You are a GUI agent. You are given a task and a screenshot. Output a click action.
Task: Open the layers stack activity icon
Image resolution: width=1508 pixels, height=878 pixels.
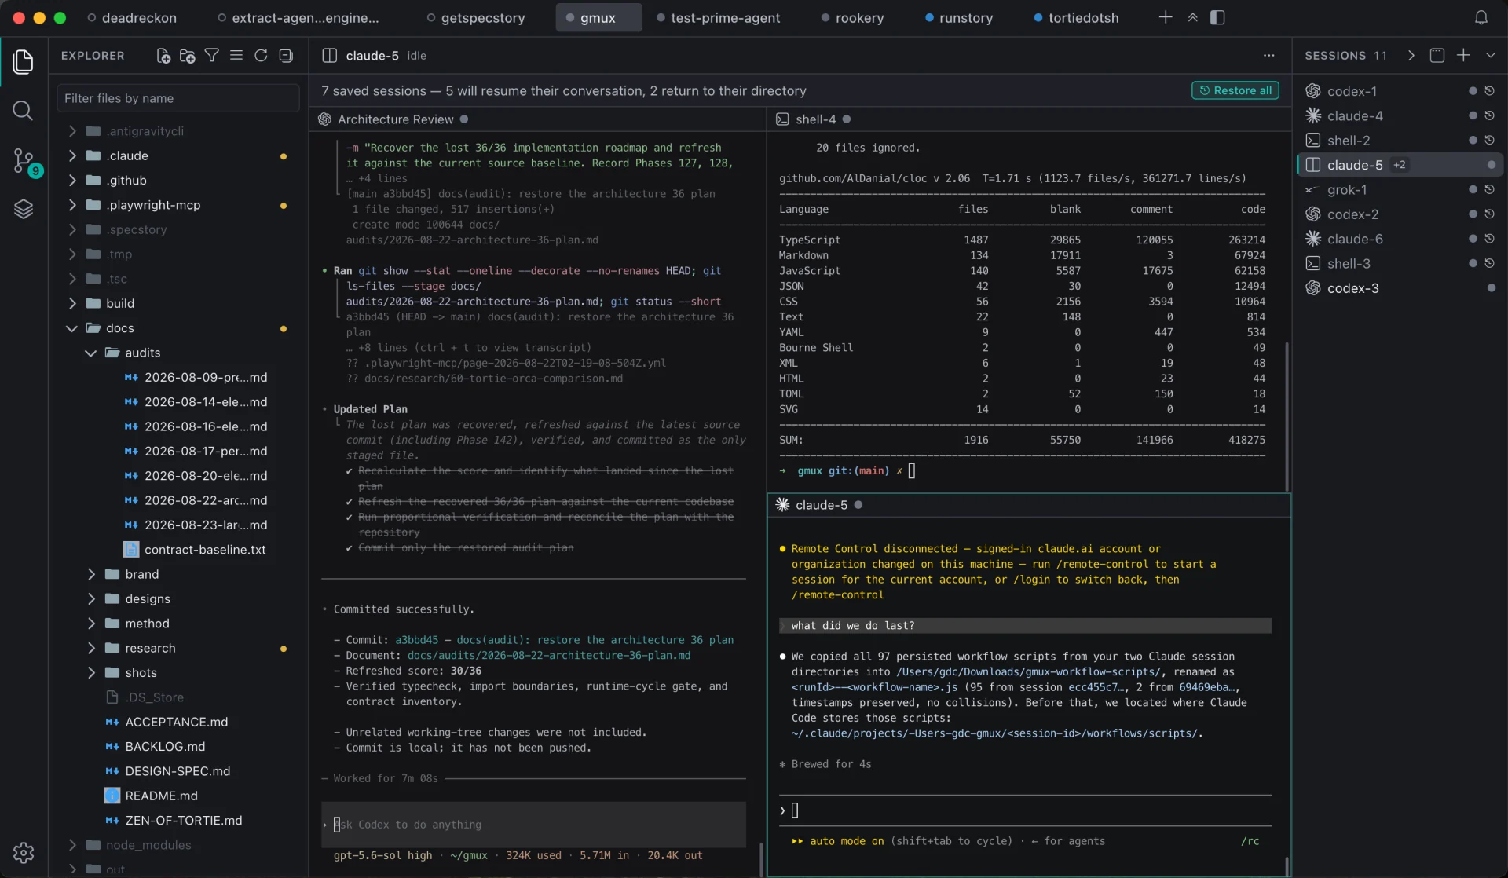pos(23,209)
